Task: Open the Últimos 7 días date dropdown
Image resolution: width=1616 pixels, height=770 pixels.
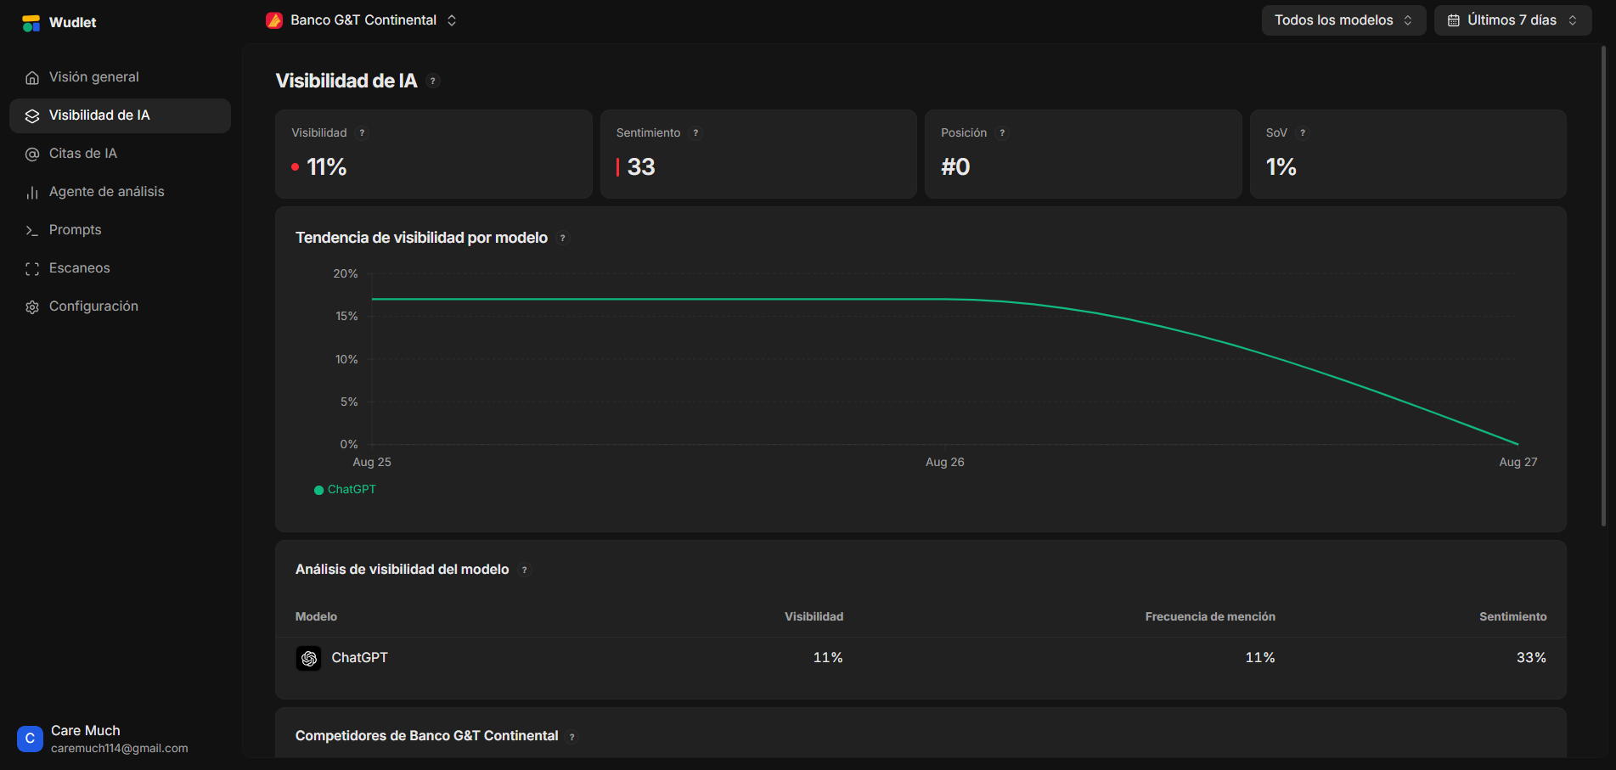Action: click(1512, 20)
